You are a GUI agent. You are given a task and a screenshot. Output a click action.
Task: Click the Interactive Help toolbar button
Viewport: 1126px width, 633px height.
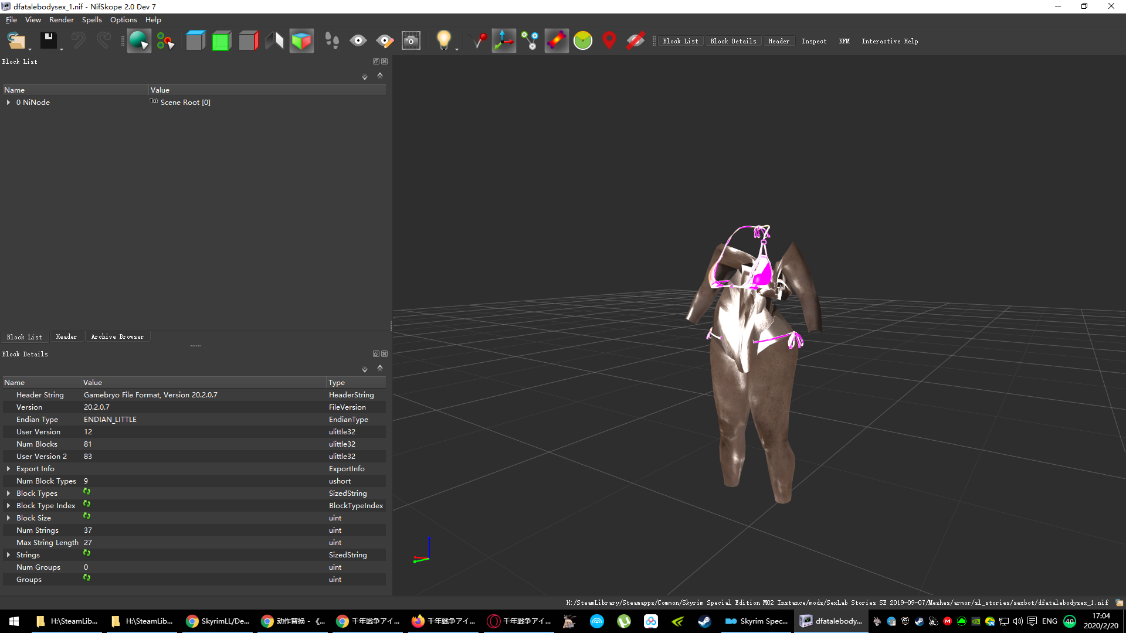890,41
